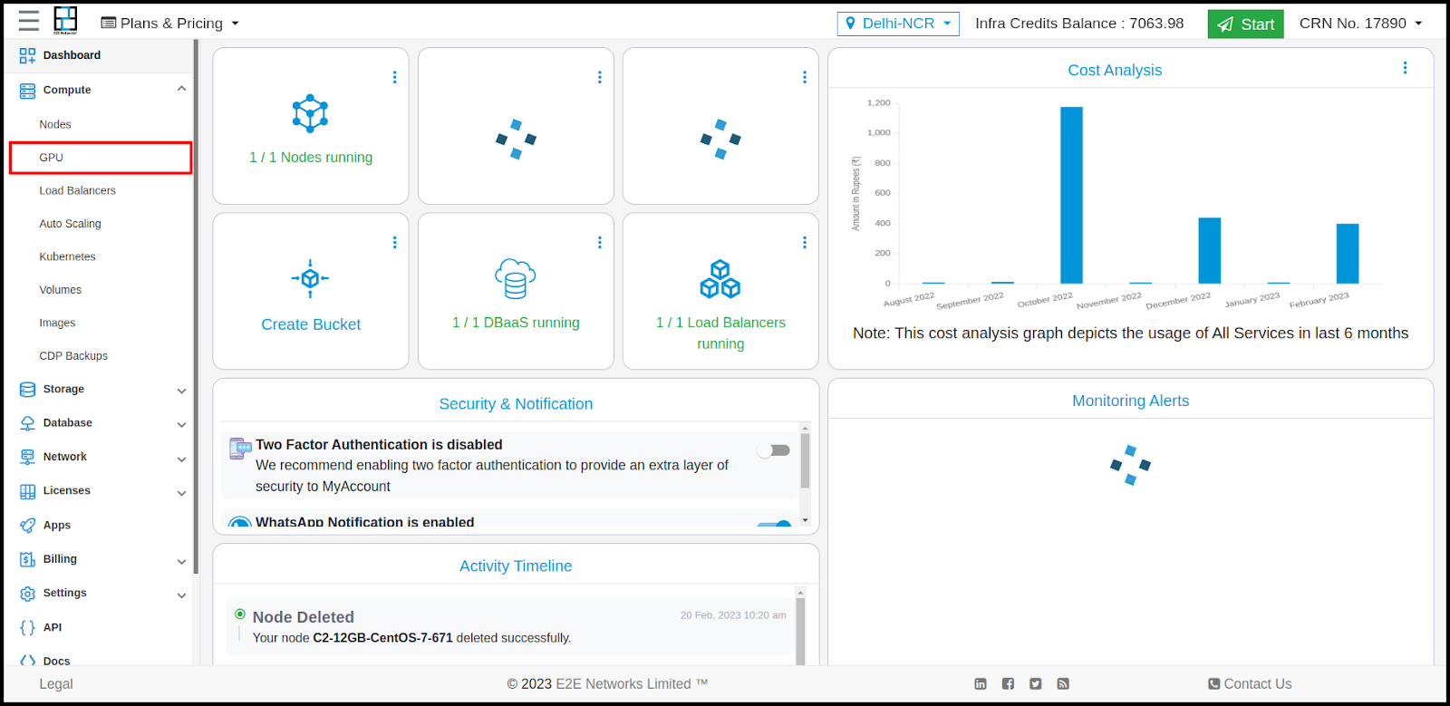
Task: Click the Licenses icon in sidebar
Action: [x=27, y=491]
